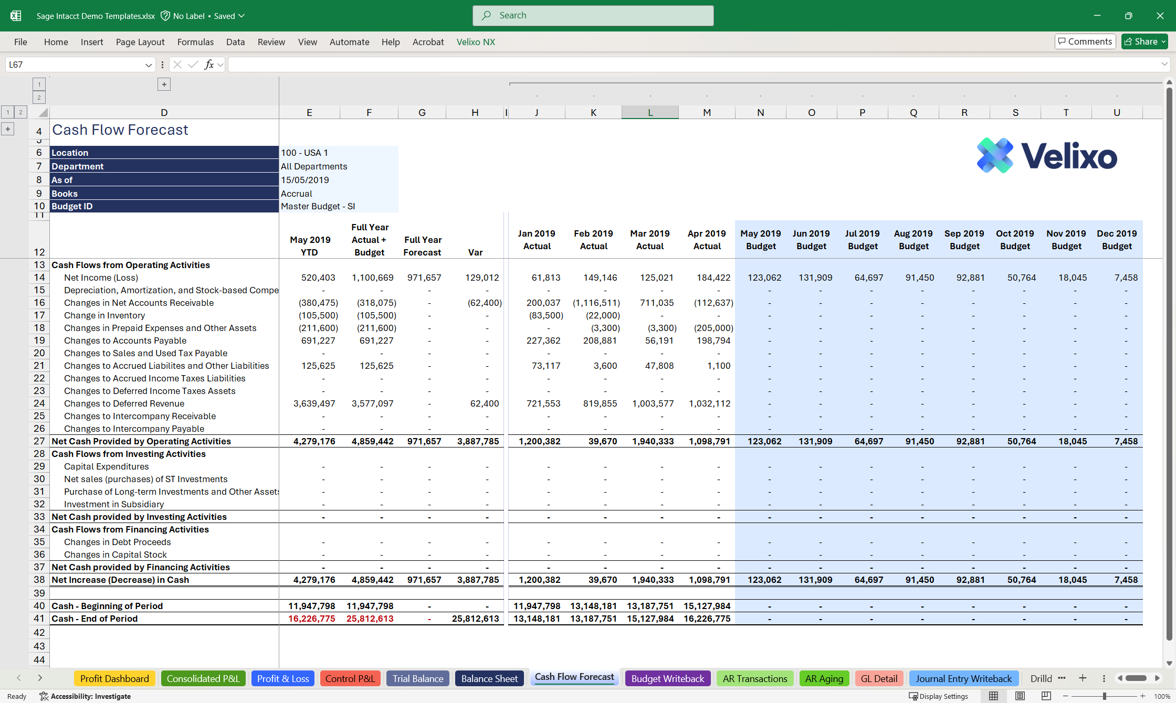Open the Saved autosave dropdown
This screenshot has height=703, width=1176.
[240, 16]
